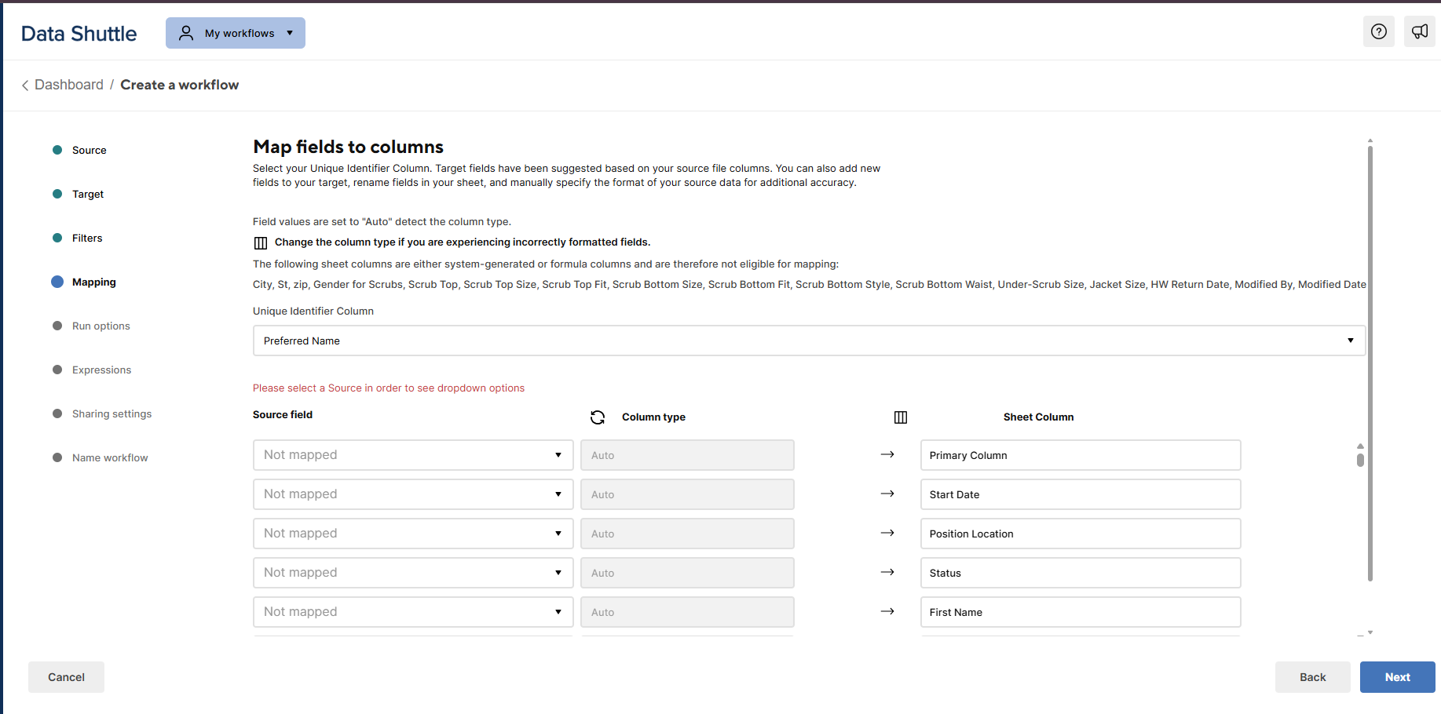Click the Auto column type field for Start Date
The image size is (1441, 714).
tap(687, 494)
